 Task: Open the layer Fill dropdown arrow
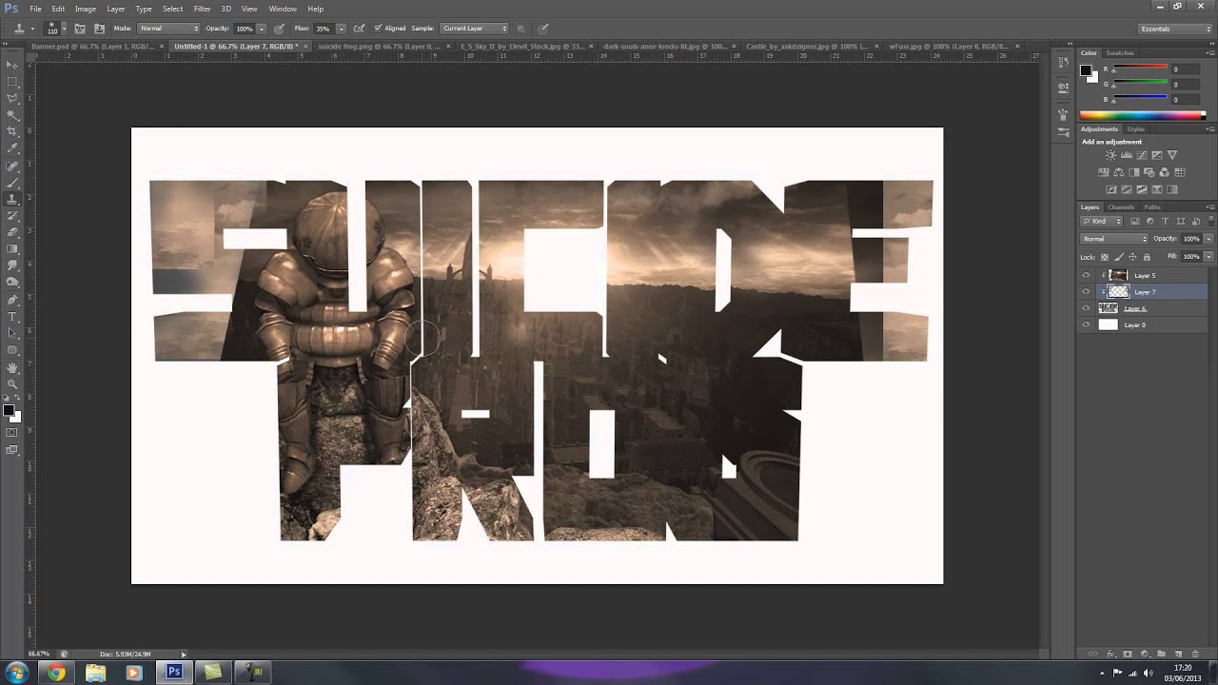[x=1208, y=257]
